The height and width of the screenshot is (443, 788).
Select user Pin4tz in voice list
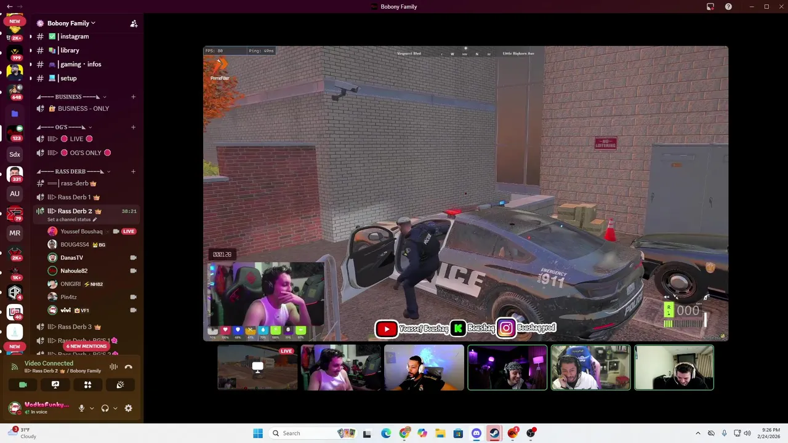click(x=68, y=297)
